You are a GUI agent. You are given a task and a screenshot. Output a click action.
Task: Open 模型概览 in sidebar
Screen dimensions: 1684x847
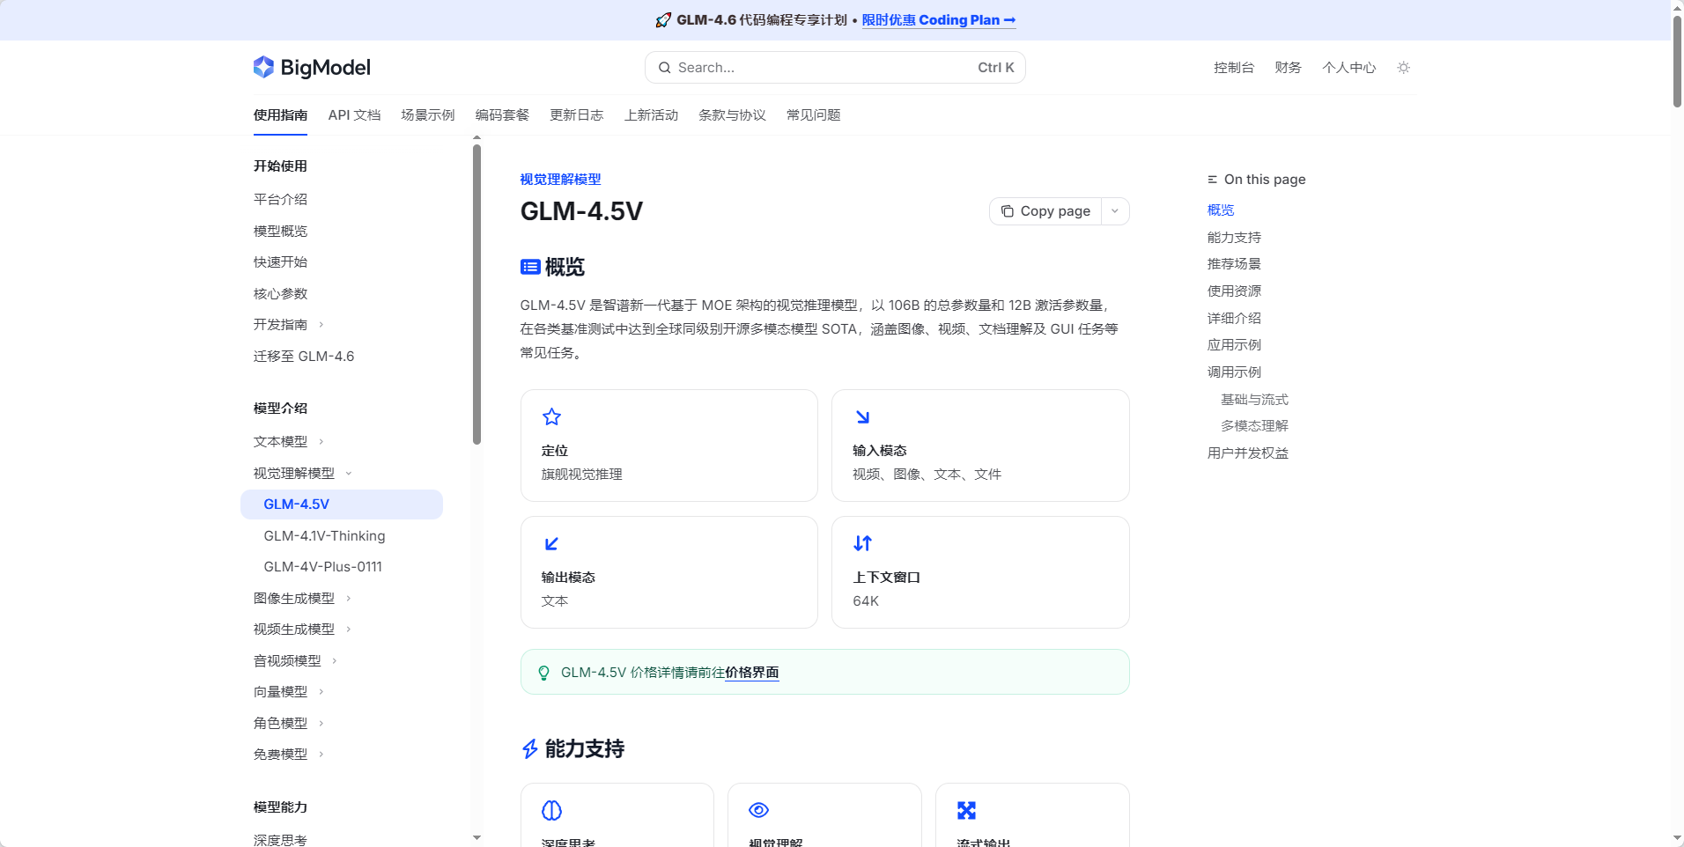pos(280,232)
